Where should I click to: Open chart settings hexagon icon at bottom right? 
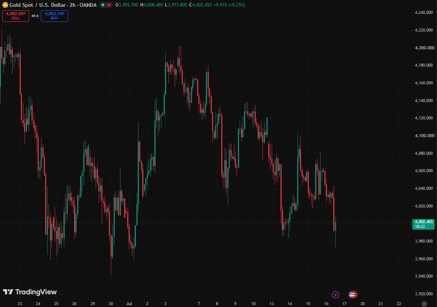tap(424, 304)
